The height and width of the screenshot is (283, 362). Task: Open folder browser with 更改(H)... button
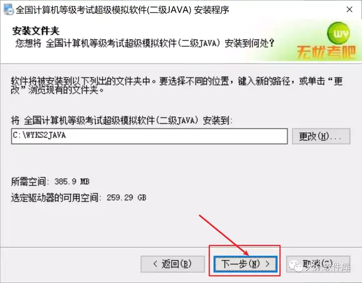[x=321, y=136]
